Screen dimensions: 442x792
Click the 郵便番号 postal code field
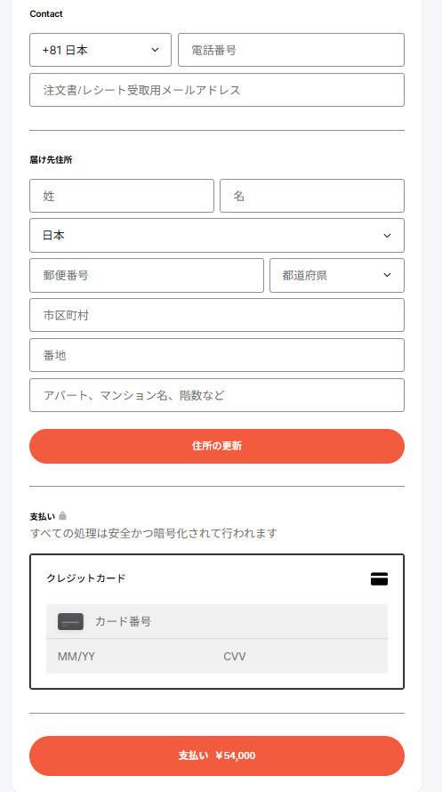pos(147,275)
